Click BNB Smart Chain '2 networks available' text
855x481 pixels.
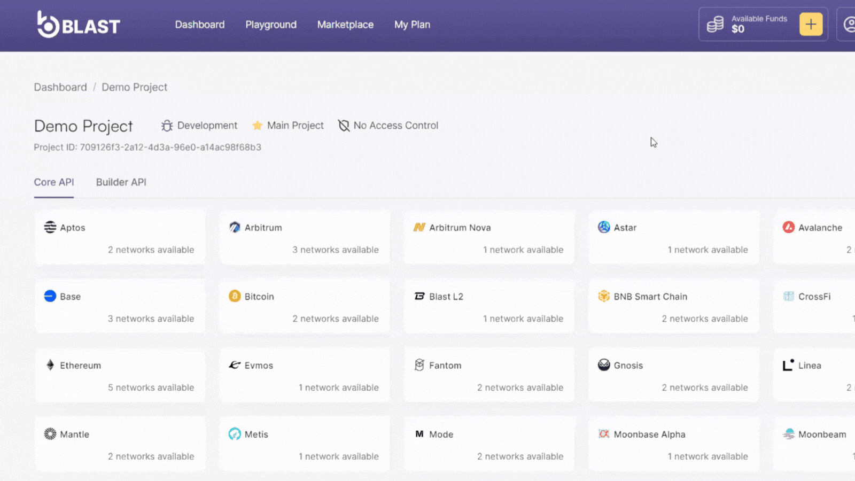[x=705, y=319]
